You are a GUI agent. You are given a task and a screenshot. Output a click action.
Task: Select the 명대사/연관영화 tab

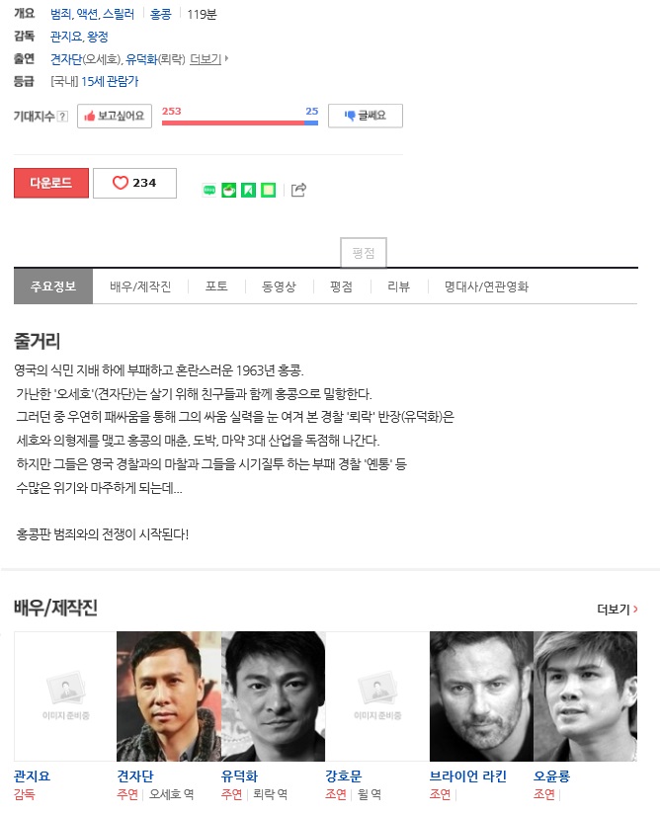click(x=486, y=286)
